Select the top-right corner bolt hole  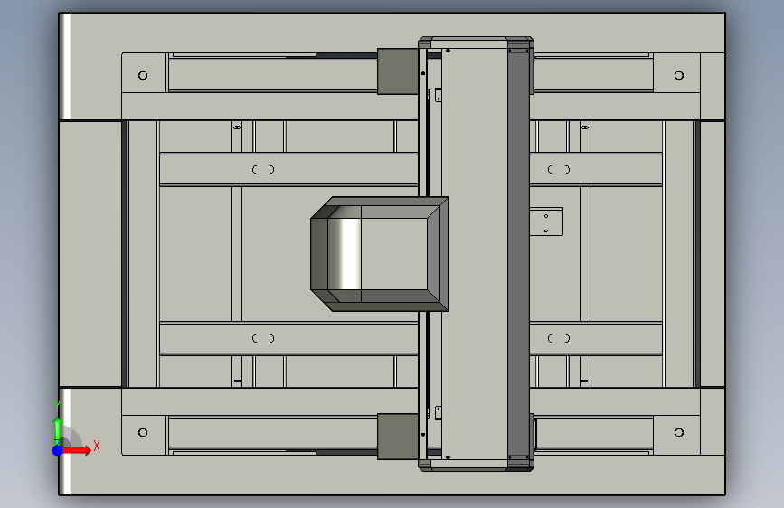[678, 76]
